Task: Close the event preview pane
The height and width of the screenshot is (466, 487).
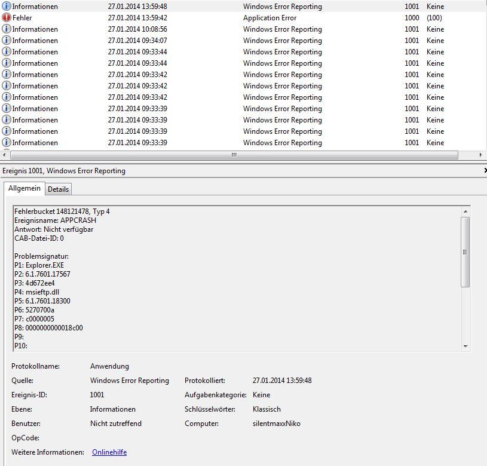Action: tap(485, 170)
